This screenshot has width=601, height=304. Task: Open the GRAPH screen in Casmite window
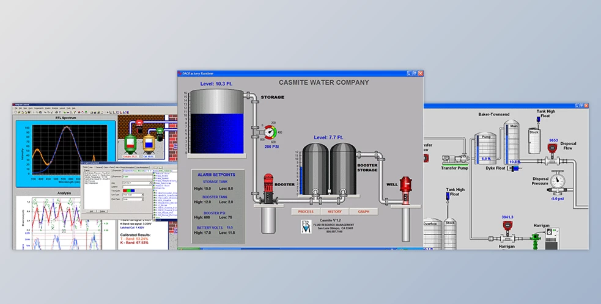coord(363,212)
